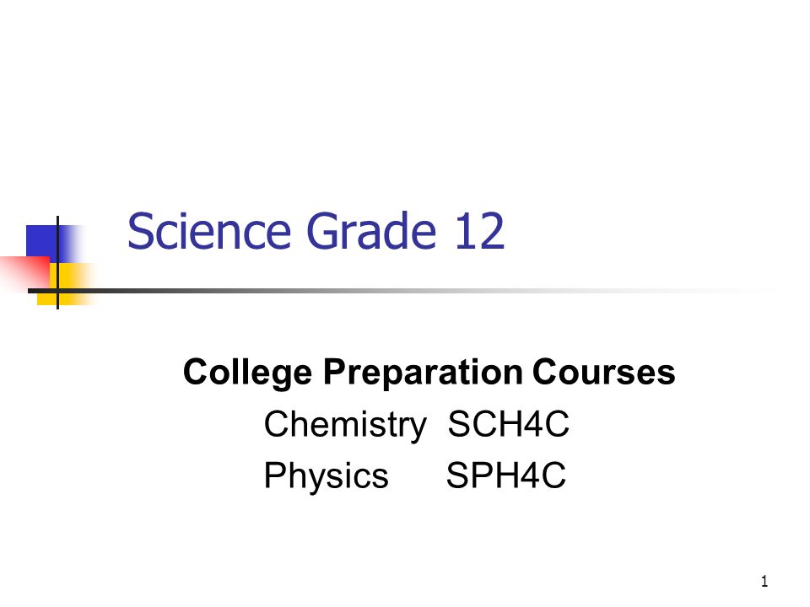The height and width of the screenshot is (607, 810).
Task: Select the course code SCH4C
Action: tap(508, 424)
